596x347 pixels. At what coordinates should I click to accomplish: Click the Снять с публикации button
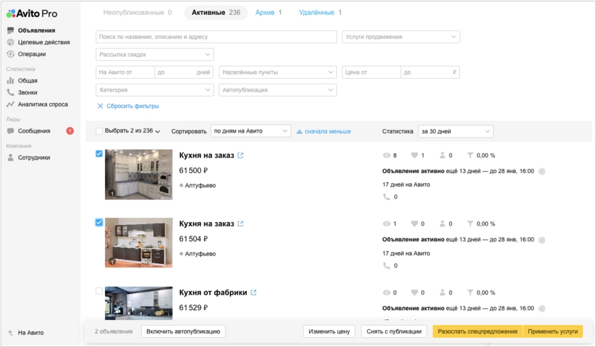pyautogui.click(x=394, y=331)
